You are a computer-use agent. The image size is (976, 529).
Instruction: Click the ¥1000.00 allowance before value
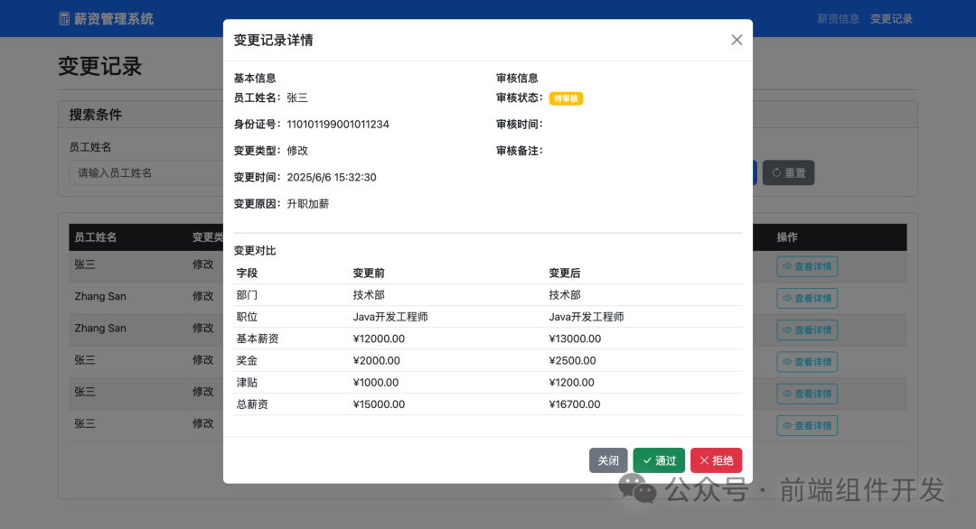point(375,382)
